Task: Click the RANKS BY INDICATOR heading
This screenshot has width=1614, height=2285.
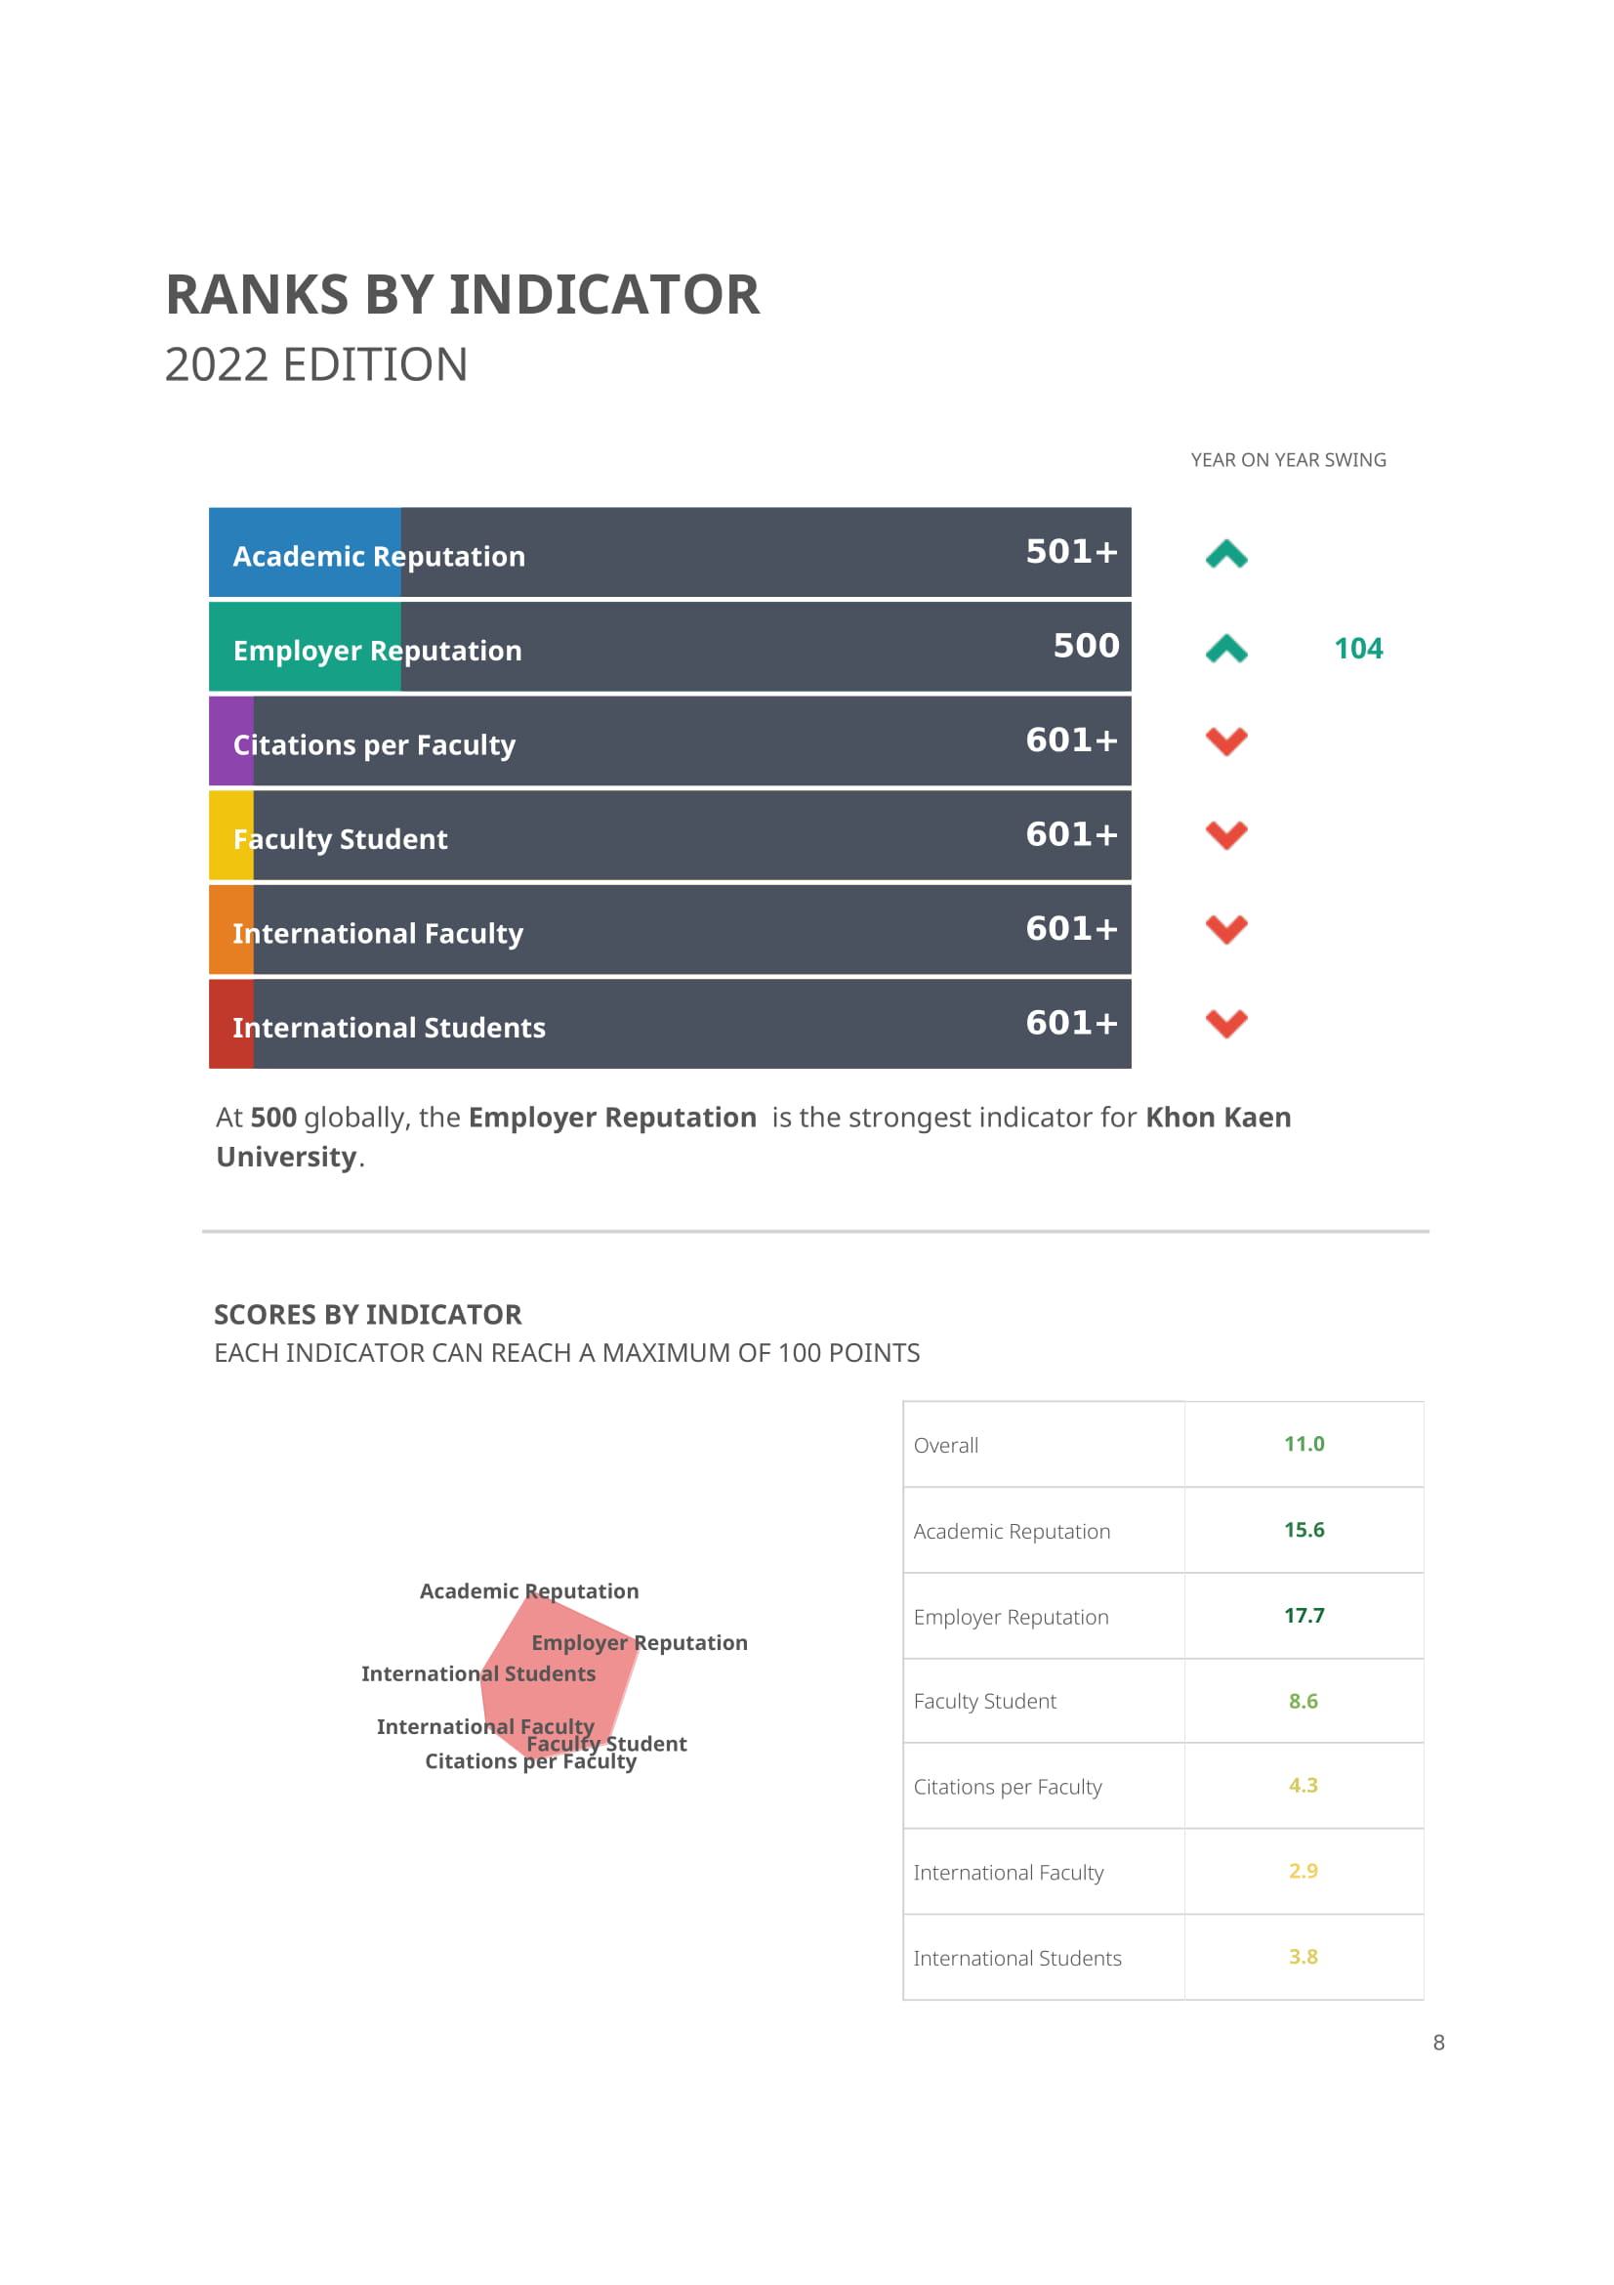Action: [463, 295]
